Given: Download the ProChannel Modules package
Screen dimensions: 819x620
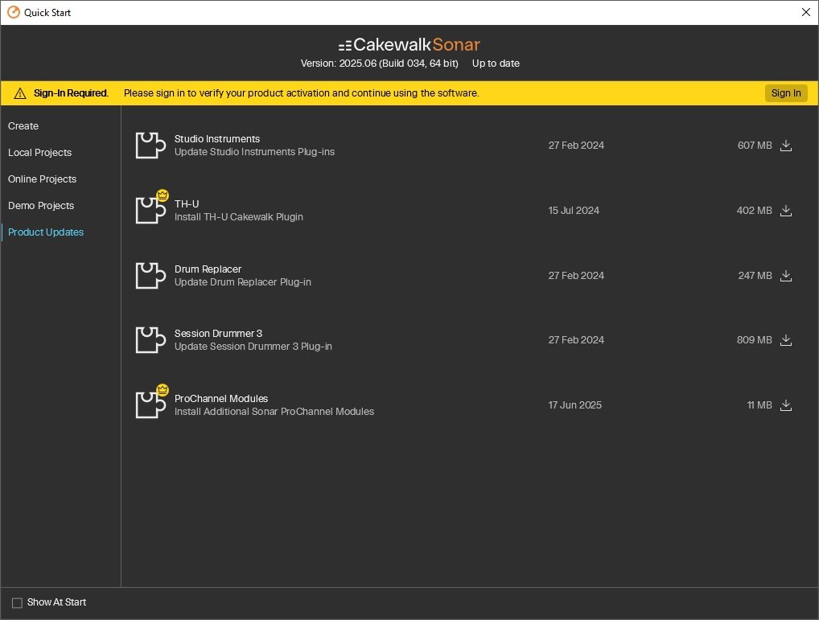Looking at the screenshot, I should (x=786, y=405).
